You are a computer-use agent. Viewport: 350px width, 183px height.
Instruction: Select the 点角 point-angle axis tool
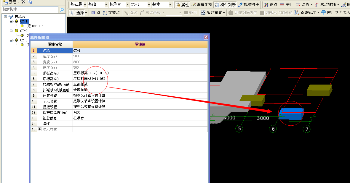click(x=303, y=5)
